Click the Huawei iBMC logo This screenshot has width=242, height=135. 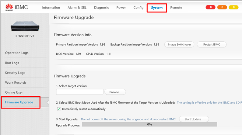17,7
